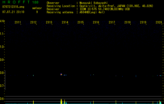The image size is (164, 104).
Task: Click the 2312 time axis marker
Action: point(33,22)
